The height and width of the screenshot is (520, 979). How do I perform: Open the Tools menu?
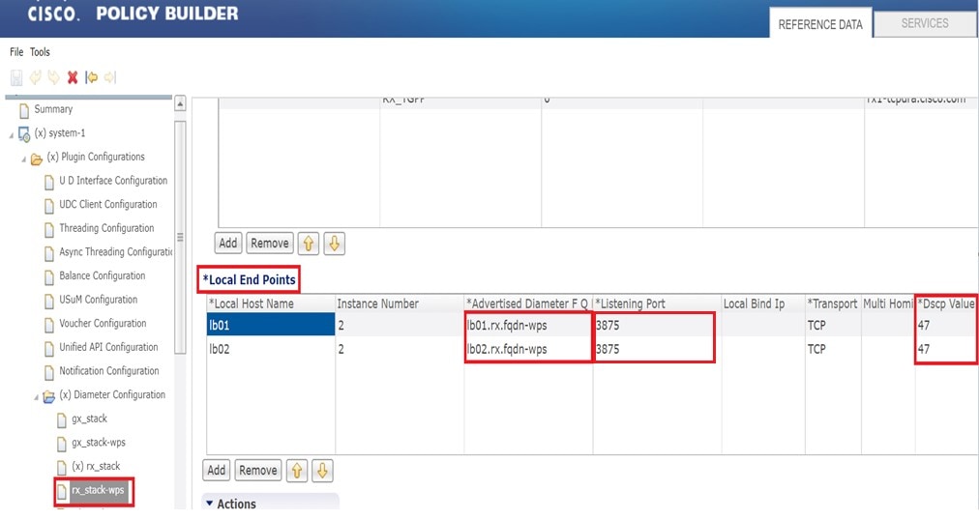(x=40, y=52)
